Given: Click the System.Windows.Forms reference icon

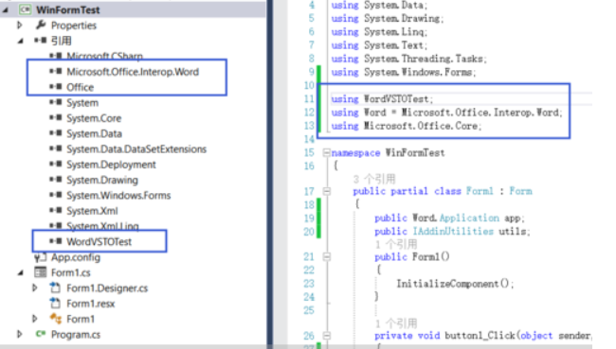Looking at the screenshot, I should [x=56, y=195].
